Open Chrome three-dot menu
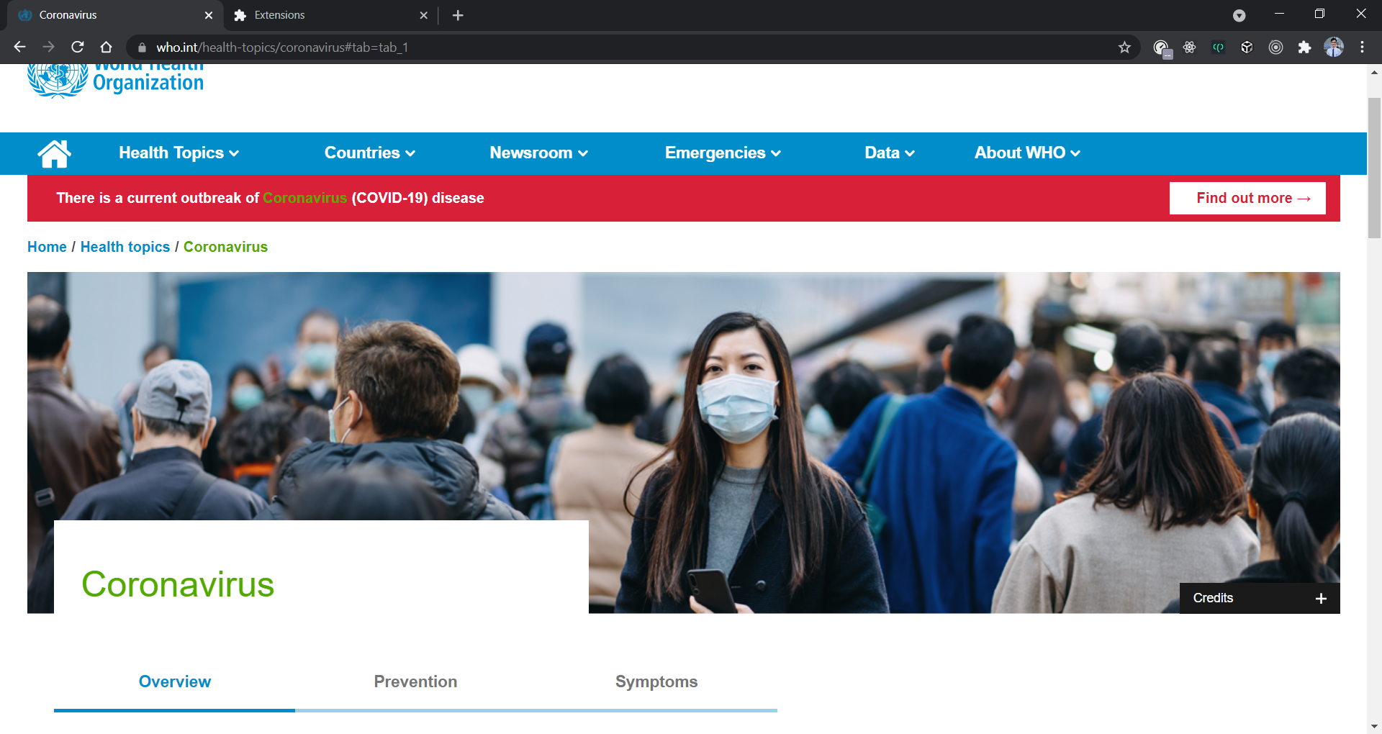This screenshot has width=1382, height=734. click(1362, 47)
